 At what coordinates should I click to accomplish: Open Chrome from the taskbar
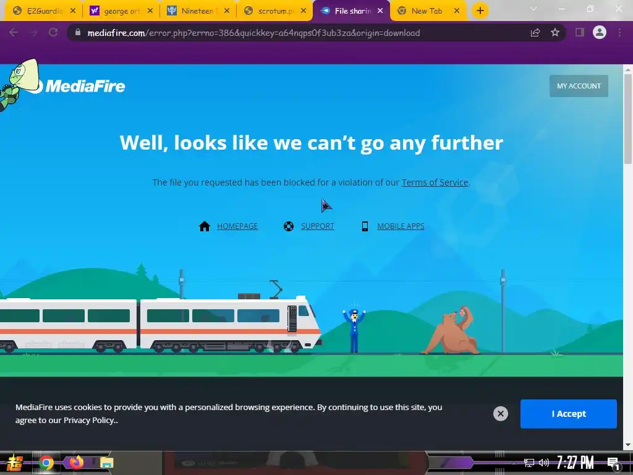46,463
